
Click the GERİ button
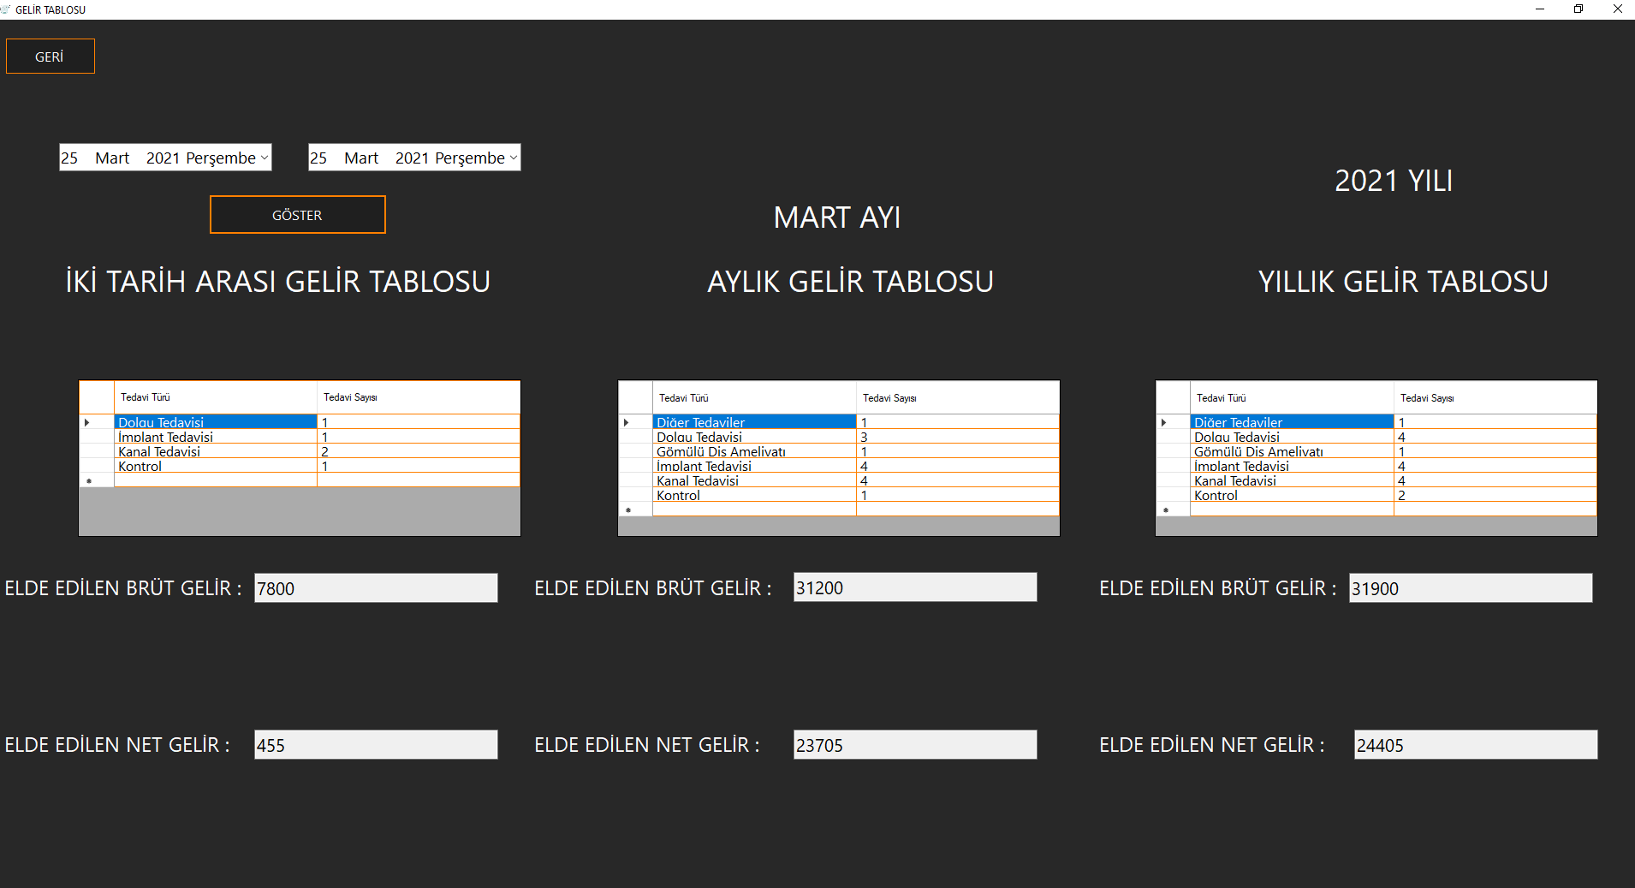(x=50, y=55)
